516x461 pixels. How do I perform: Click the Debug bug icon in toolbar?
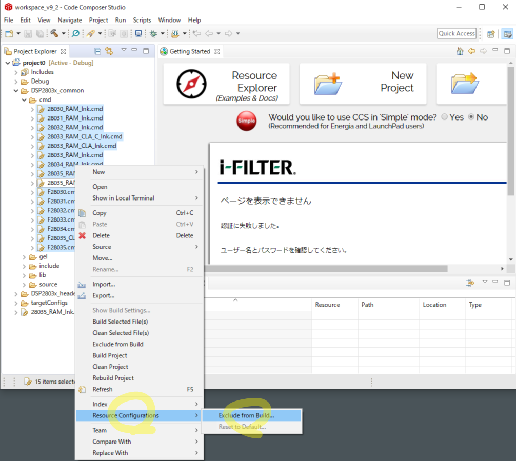153,34
